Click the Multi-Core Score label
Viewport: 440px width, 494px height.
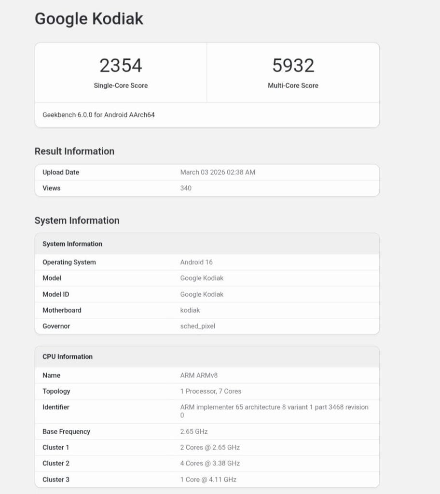tap(293, 85)
